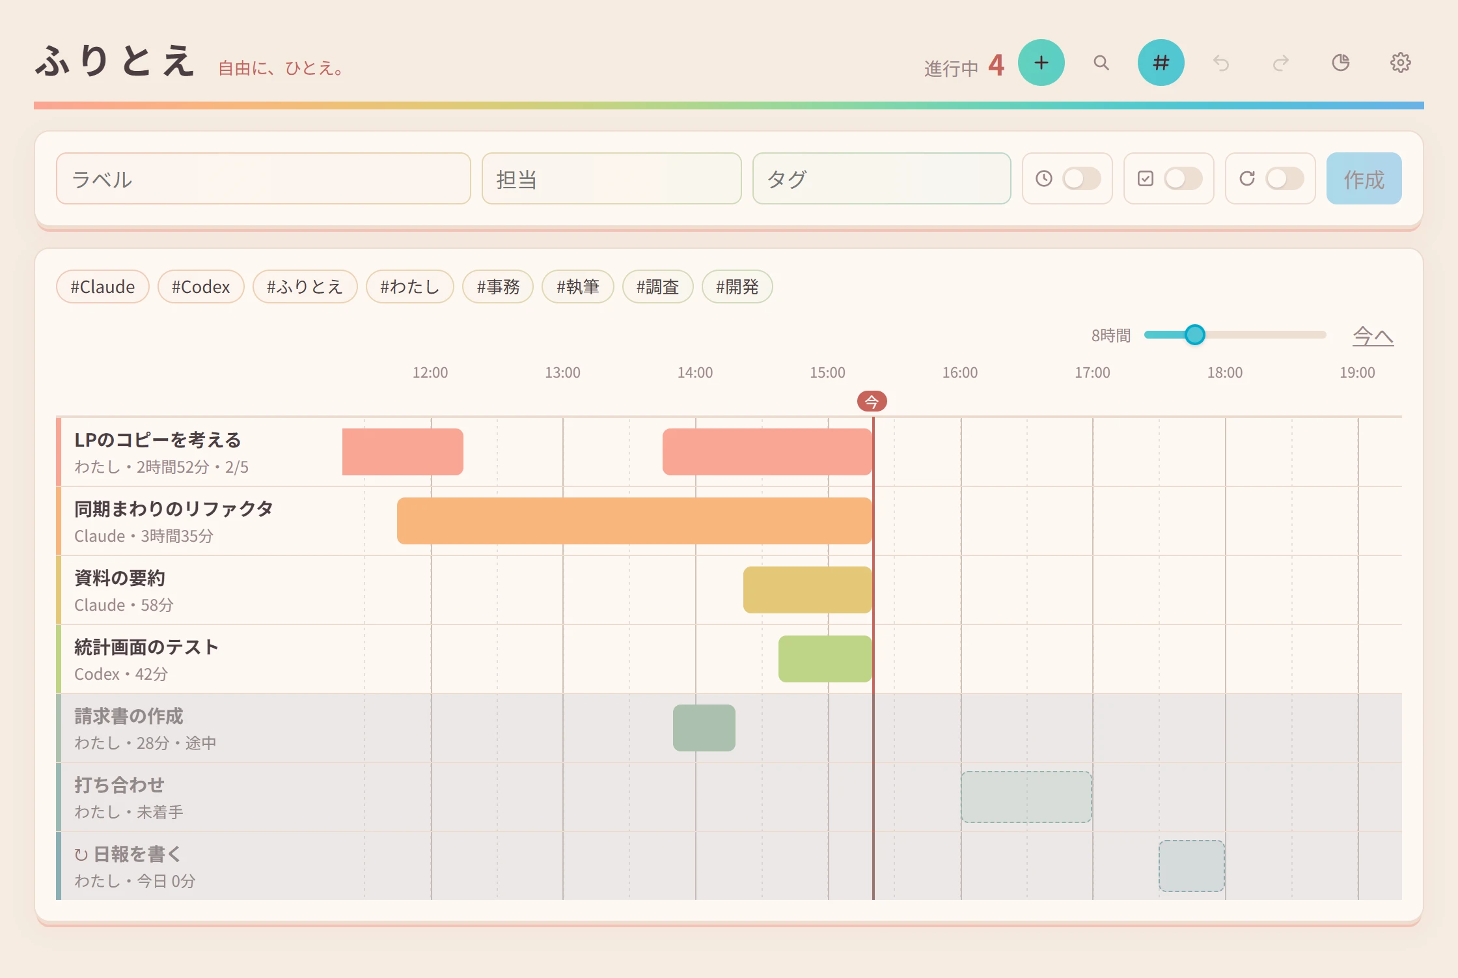Filter by #わたし tag

pyautogui.click(x=409, y=286)
